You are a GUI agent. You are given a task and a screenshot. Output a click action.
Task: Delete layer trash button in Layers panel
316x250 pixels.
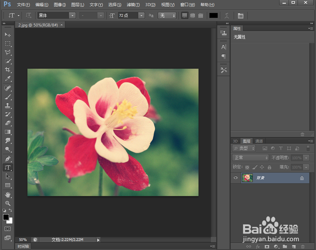pyautogui.click(x=303, y=246)
